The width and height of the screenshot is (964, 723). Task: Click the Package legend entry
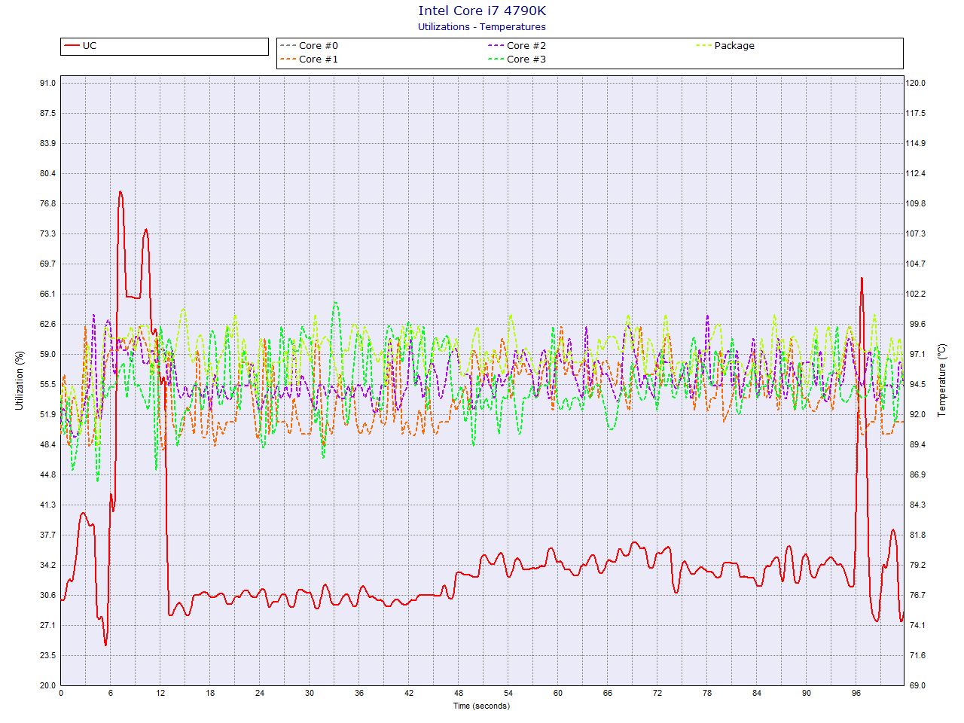coord(725,46)
